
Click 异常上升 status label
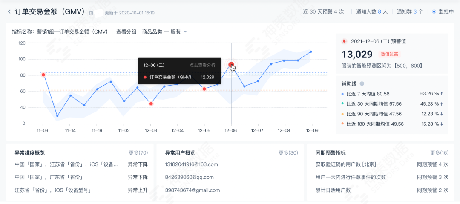click(138, 190)
